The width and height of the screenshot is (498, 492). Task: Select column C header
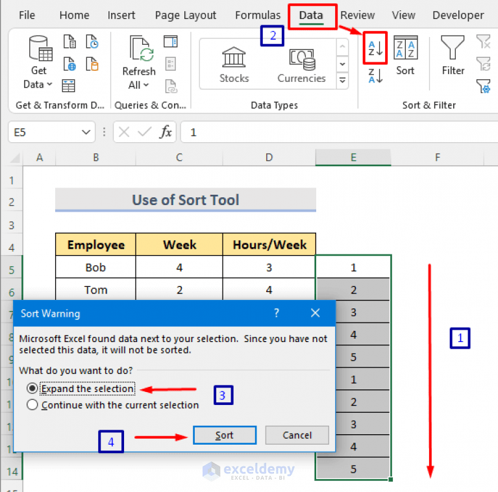(179, 158)
